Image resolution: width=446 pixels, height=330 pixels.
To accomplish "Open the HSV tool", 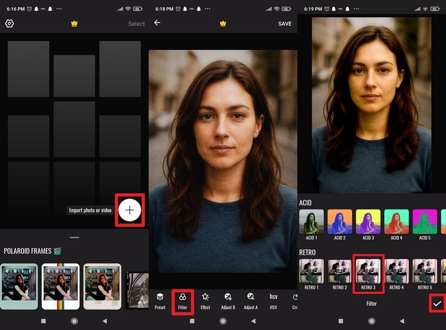I will (x=273, y=302).
